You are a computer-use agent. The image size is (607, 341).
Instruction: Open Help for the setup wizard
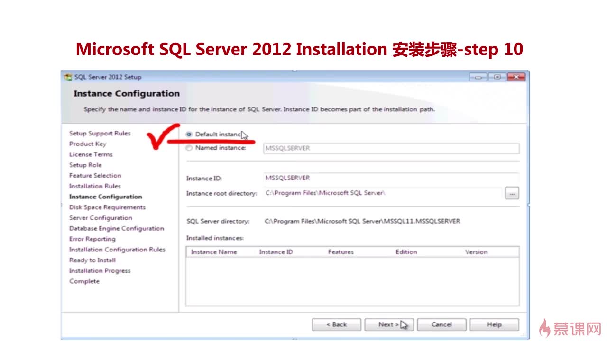click(x=494, y=324)
